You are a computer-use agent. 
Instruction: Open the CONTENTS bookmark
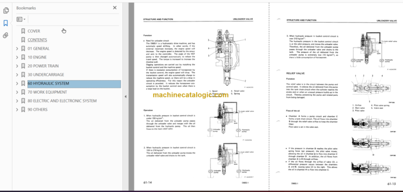pyautogui.click(x=37, y=40)
